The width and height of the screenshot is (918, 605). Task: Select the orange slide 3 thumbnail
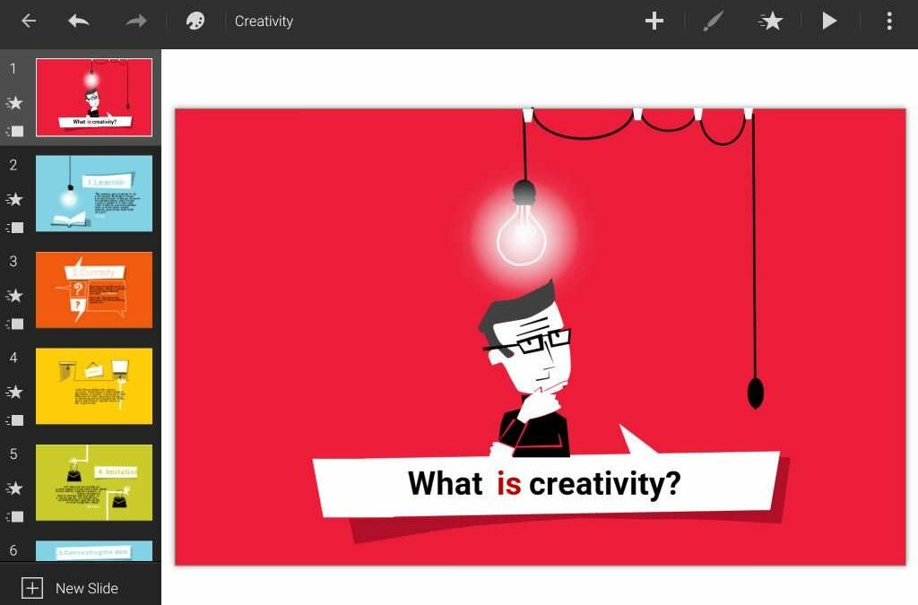94,290
